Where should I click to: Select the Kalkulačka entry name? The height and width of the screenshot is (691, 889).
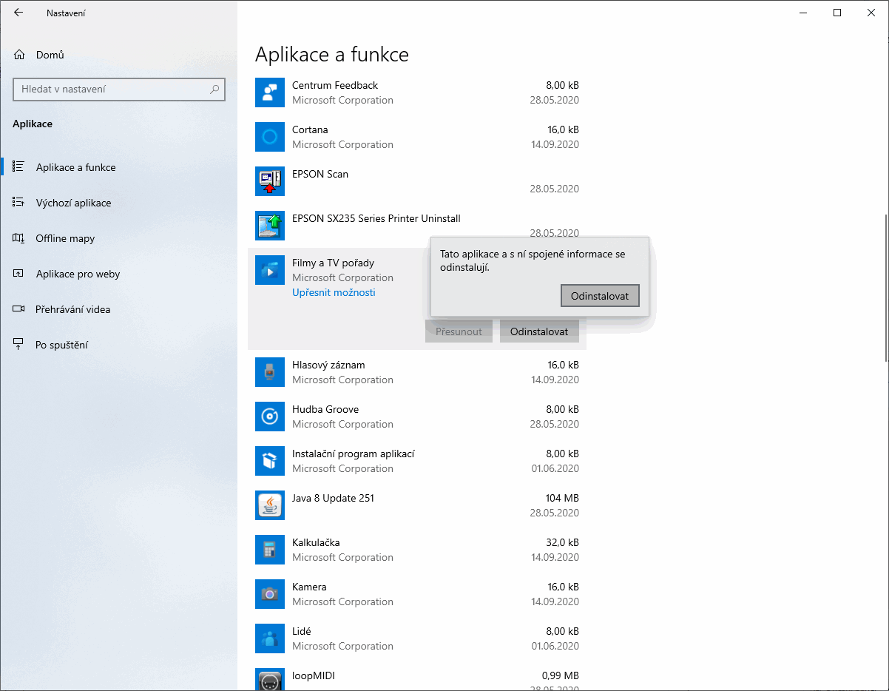tap(316, 542)
